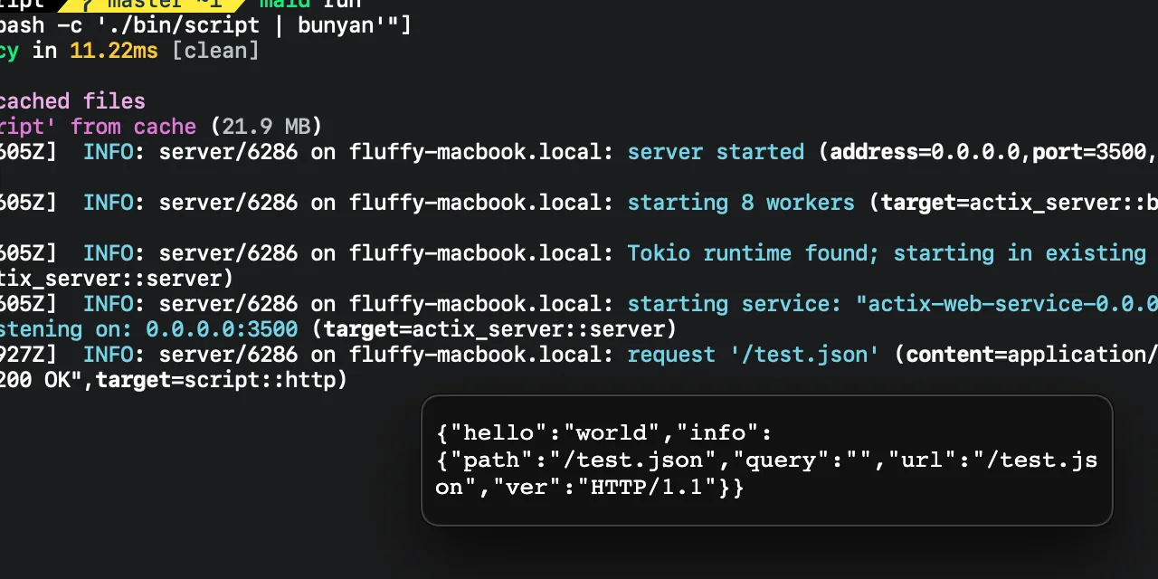The height and width of the screenshot is (579, 1158).
Task: Click the request '/test.json' log message
Action: 753,355
